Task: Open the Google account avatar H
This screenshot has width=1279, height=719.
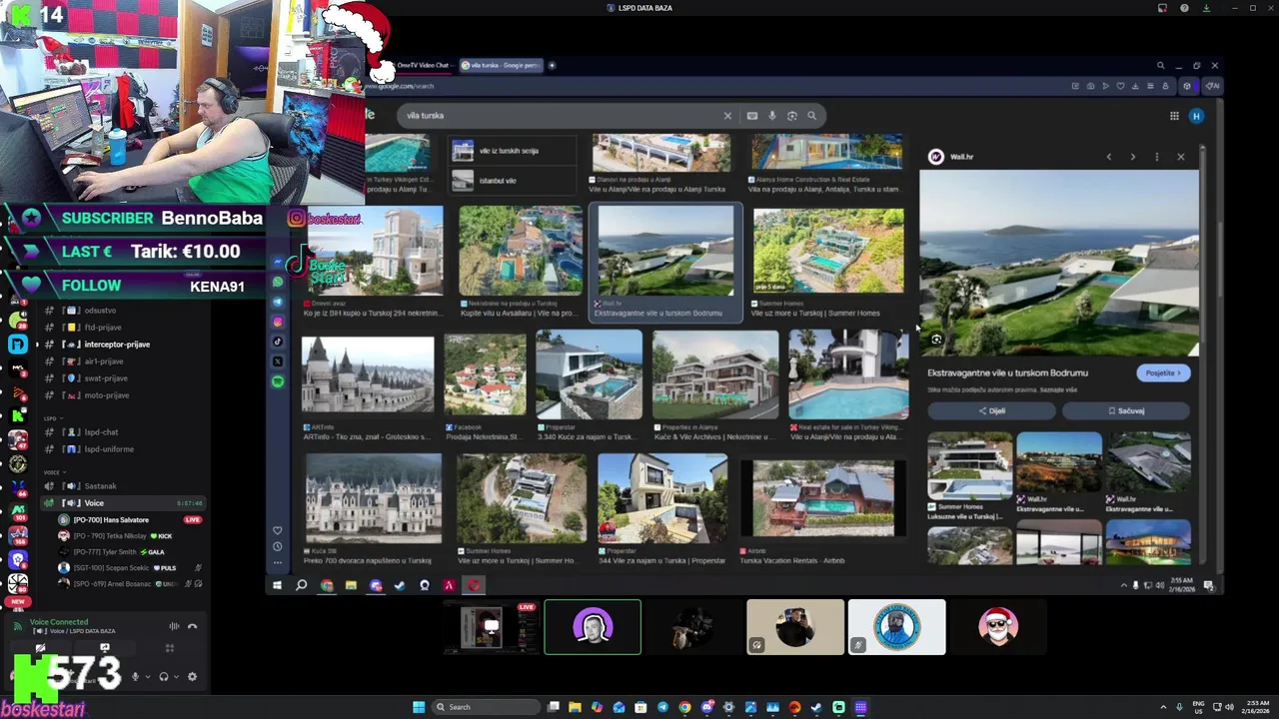Action: [x=1196, y=116]
